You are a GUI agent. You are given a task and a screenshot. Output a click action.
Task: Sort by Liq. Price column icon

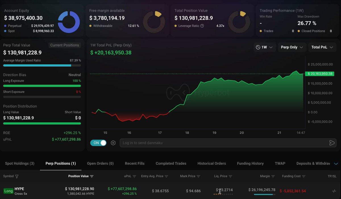pos(230,176)
